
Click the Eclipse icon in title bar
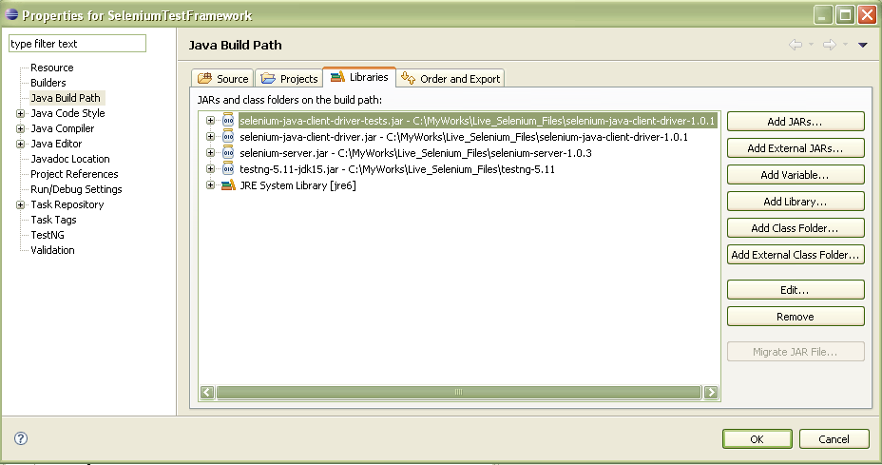11,14
